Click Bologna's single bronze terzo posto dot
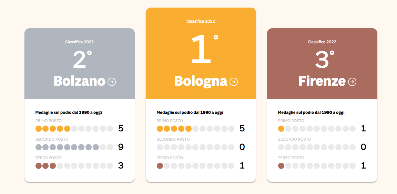 coord(160,166)
